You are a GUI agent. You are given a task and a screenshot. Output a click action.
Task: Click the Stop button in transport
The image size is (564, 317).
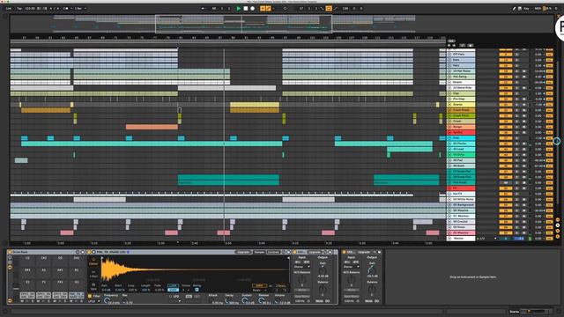[x=246, y=8]
